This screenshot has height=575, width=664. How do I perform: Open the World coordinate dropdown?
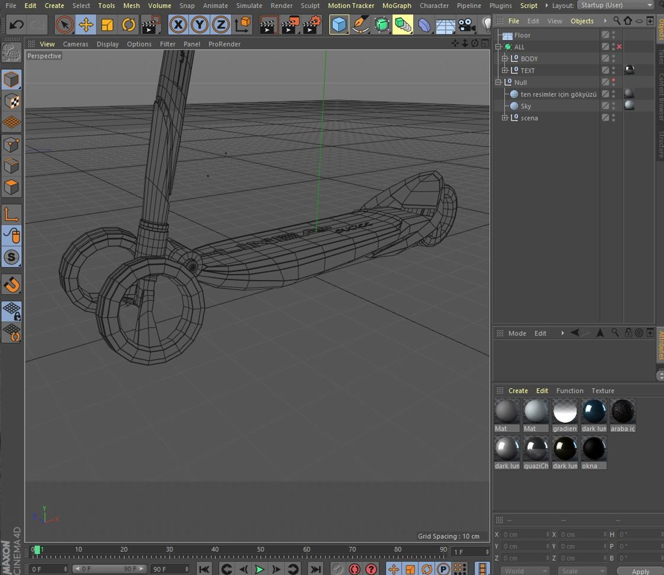524,571
